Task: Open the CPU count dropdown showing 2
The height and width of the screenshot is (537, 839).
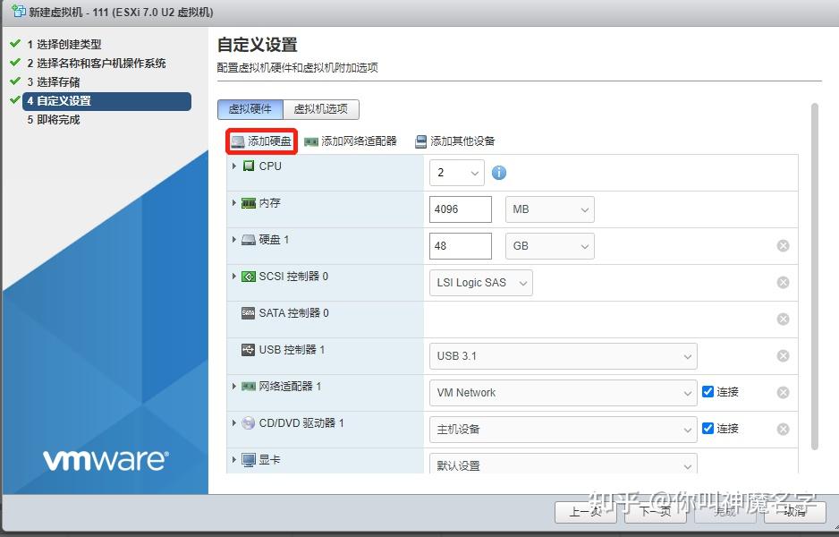Action: point(457,173)
